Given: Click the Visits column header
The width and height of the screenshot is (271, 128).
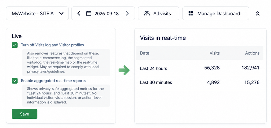Looking at the screenshot, I should (215, 53).
